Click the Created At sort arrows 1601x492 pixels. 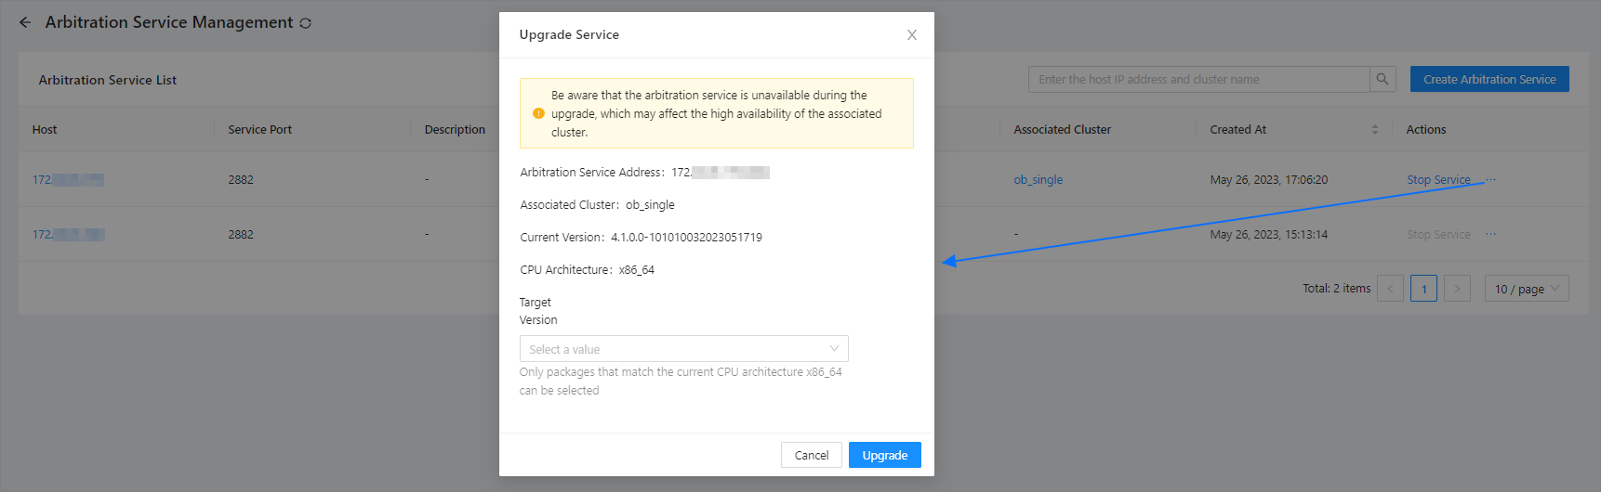pyautogui.click(x=1374, y=130)
